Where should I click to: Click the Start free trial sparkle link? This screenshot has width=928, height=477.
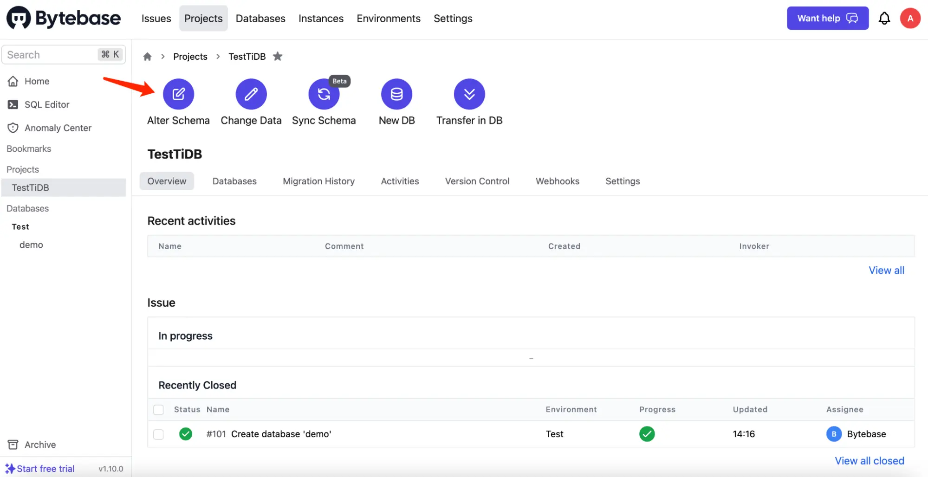(40, 469)
